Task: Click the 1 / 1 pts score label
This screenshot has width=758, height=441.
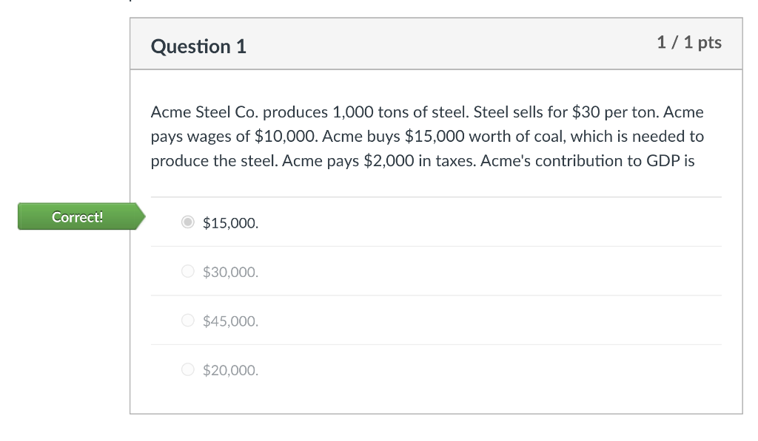Action: tap(689, 42)
